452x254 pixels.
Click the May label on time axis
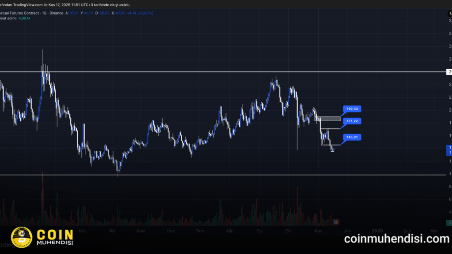[141, 231]
